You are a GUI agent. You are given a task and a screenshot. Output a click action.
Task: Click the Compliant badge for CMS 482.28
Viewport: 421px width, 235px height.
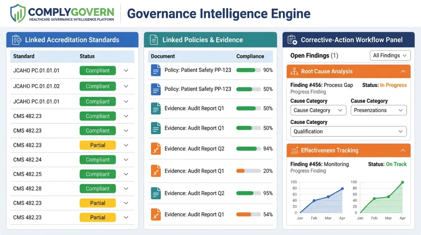click(98, 189)
